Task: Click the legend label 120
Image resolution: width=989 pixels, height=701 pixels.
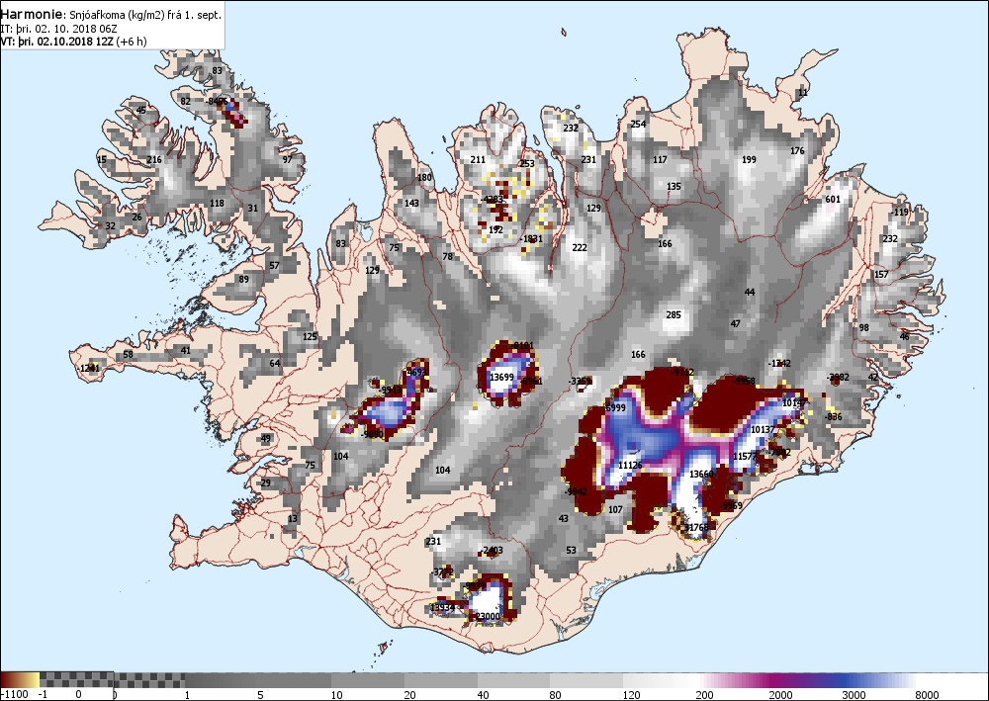Action: 631,695
